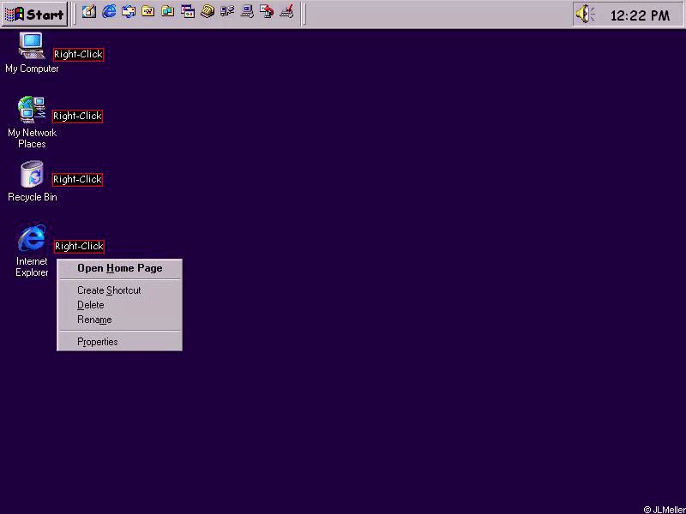The width and height of the screenshot is (686, 514).
Task: Click the keyboard with red pen icon
Action: 286,12
